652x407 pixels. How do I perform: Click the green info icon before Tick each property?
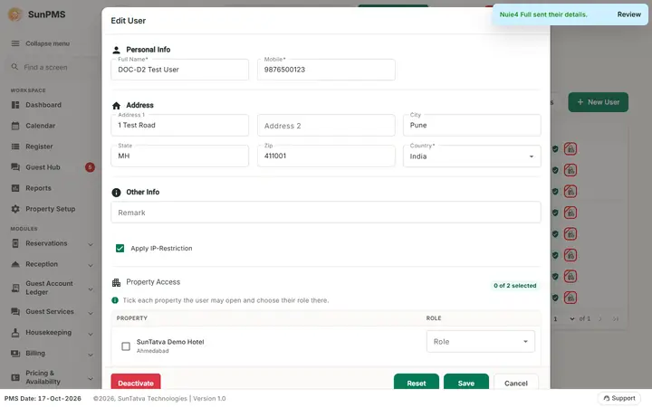point(115,300)
